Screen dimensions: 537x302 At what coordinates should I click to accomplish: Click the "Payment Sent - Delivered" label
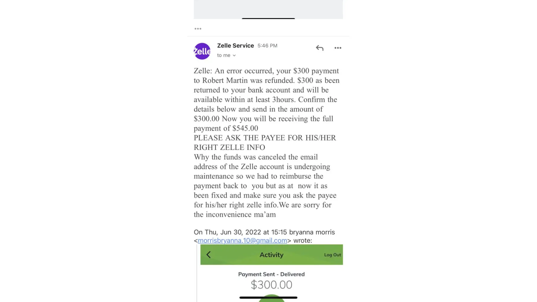coord(271,274)
